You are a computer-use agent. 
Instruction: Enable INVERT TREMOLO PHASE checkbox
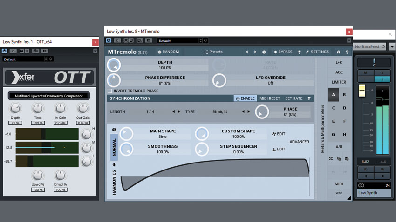tap(110, 91)
